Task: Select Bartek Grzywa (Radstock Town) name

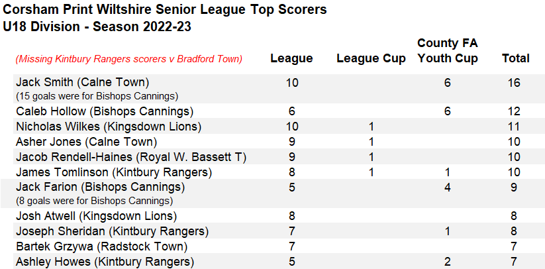Action: [101, 246]
